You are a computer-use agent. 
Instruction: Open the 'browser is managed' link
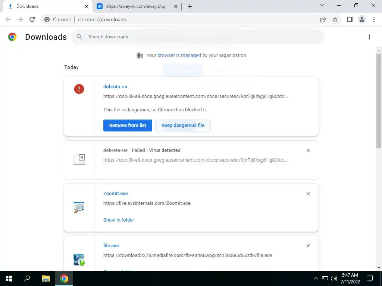[x=179, y=55]
